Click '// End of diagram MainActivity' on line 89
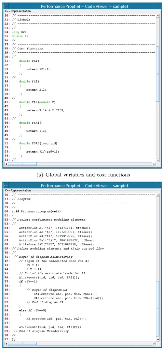 [41, 331]
